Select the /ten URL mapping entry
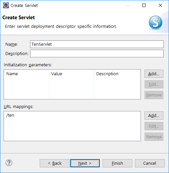 [10, 115]
